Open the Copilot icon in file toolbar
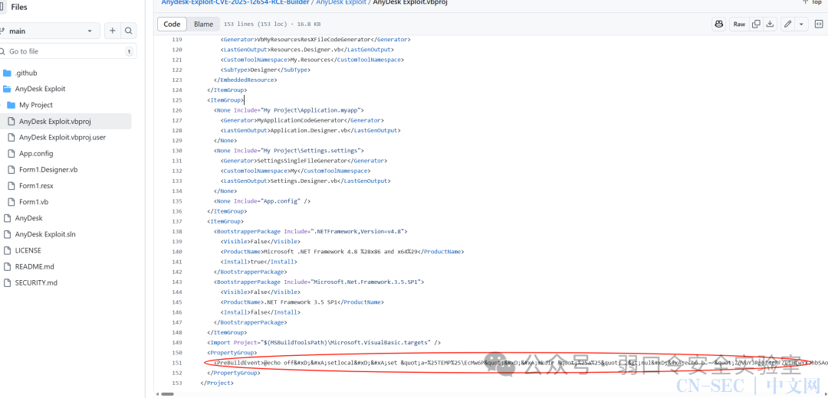828x398 pixels. [718, 24]
